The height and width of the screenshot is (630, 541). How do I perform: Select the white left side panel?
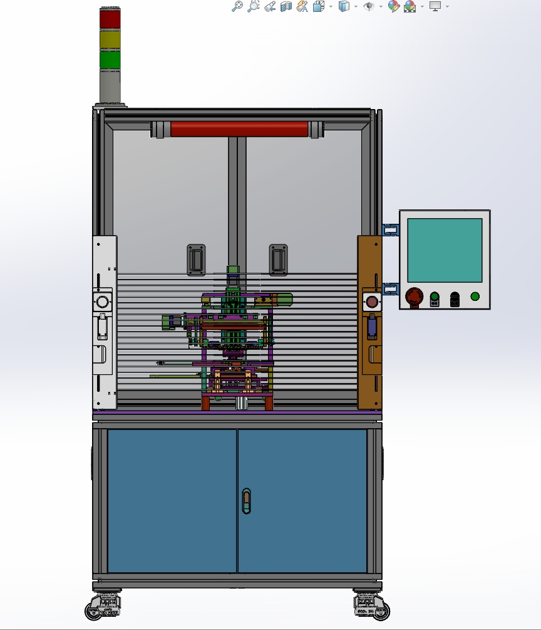(105, 322)
